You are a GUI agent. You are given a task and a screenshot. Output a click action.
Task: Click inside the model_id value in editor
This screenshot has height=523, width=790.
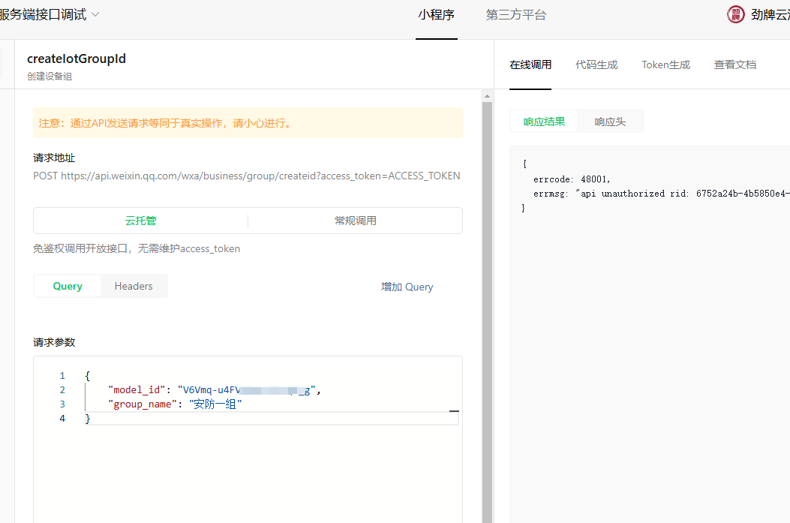coord(246,390)
